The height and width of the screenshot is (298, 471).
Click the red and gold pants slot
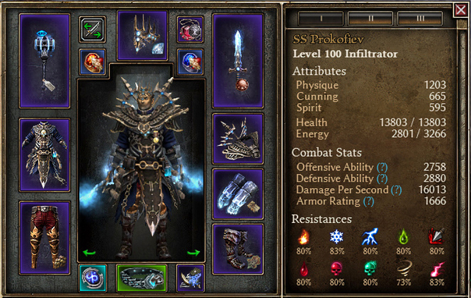click(44, 238)
